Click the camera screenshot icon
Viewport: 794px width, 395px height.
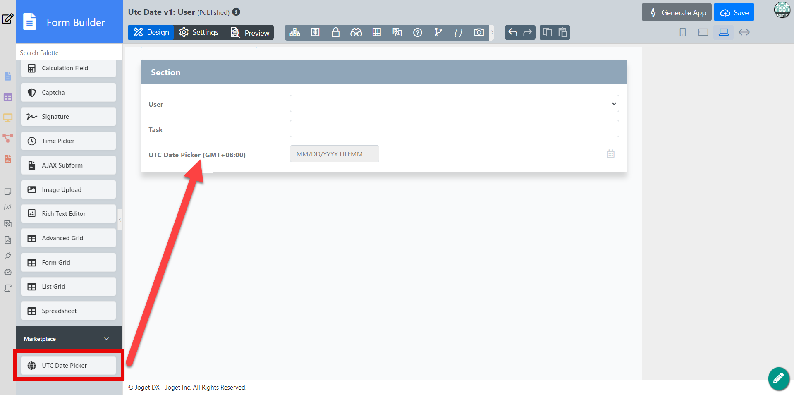pyautogui.click(x=479, y=32)
